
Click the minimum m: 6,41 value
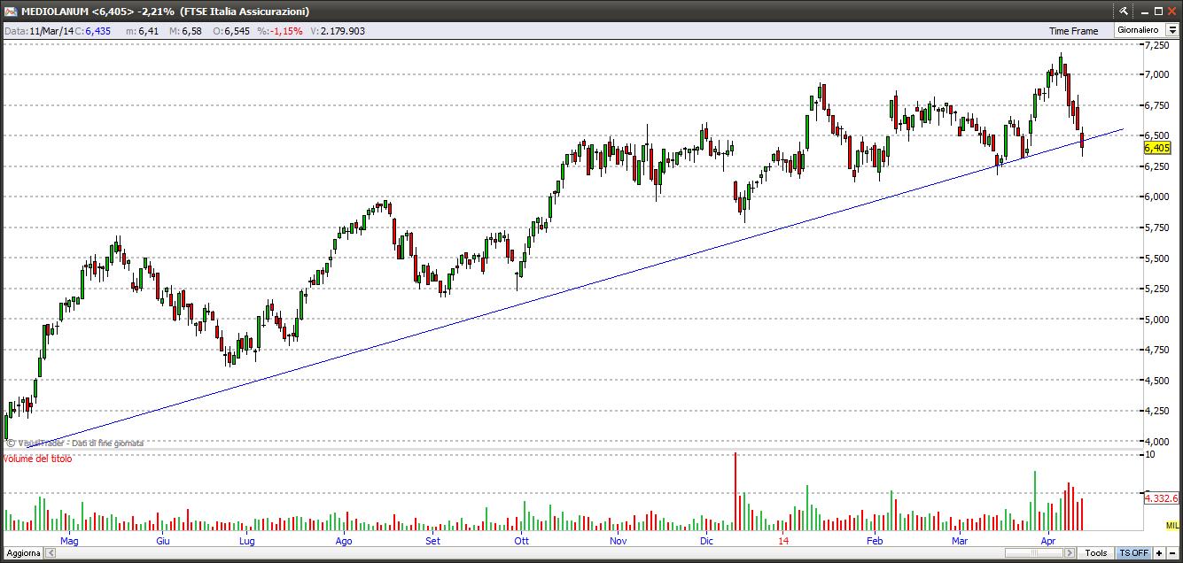pyautogui.click(x=142, y=31)
